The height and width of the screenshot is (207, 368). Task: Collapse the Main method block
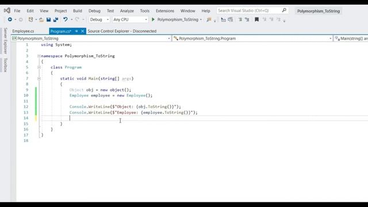(39, 78)
